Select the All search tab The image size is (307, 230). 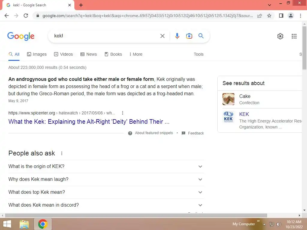tap(14, 54)
